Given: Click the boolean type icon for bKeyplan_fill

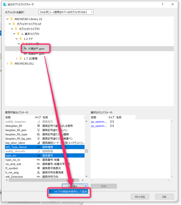Looking at the screenshot, I should tap(38, 126).
